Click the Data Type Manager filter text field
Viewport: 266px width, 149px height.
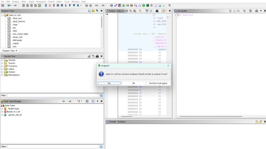click(x=53, y=147)
